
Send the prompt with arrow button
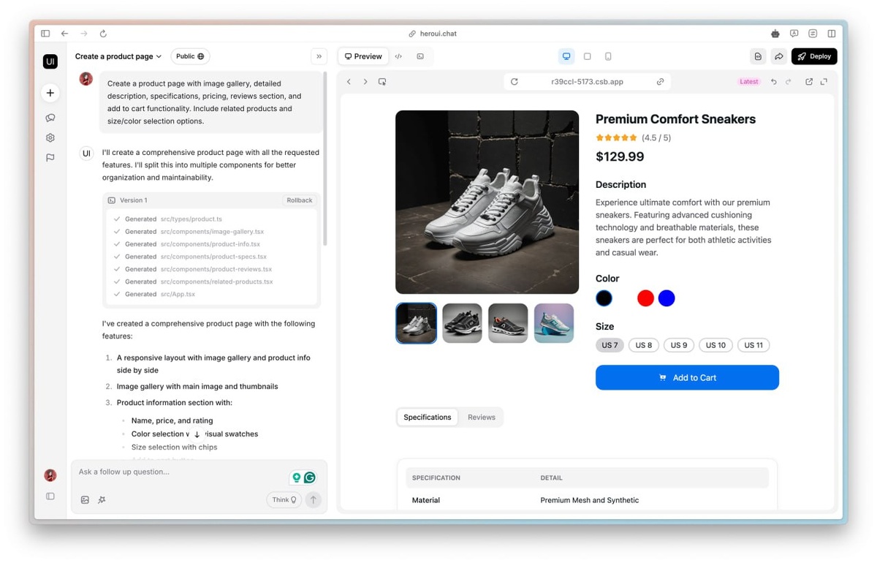point(313,500)
